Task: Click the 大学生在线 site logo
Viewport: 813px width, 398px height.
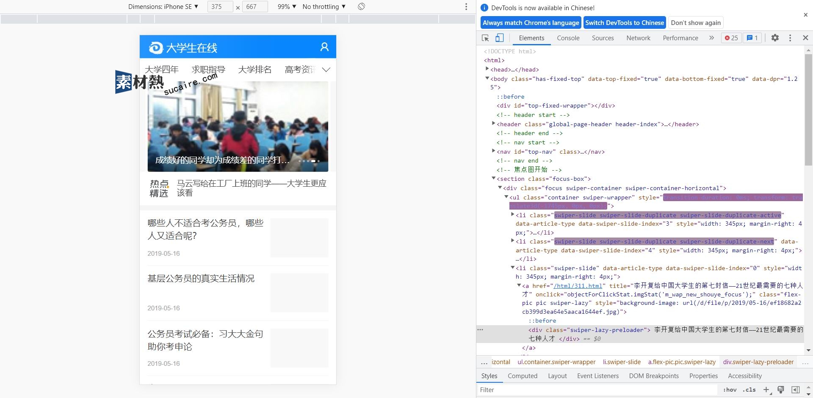Action: click(183, 48)
